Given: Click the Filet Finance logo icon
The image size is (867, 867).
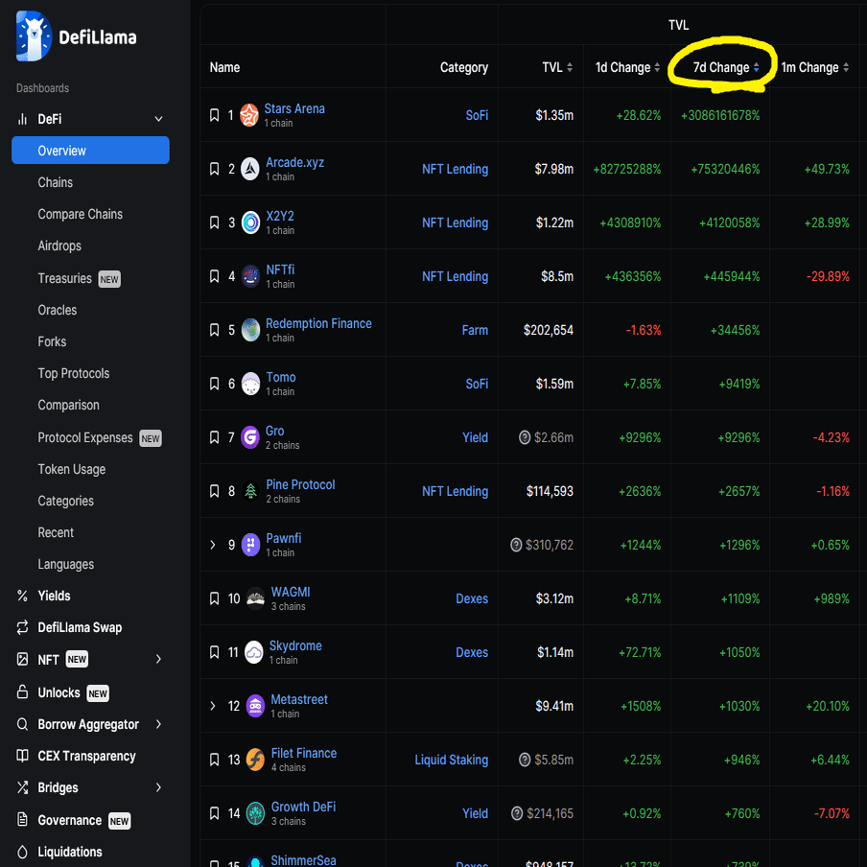Looking at the screenshot, I should [x=255, y=760].
